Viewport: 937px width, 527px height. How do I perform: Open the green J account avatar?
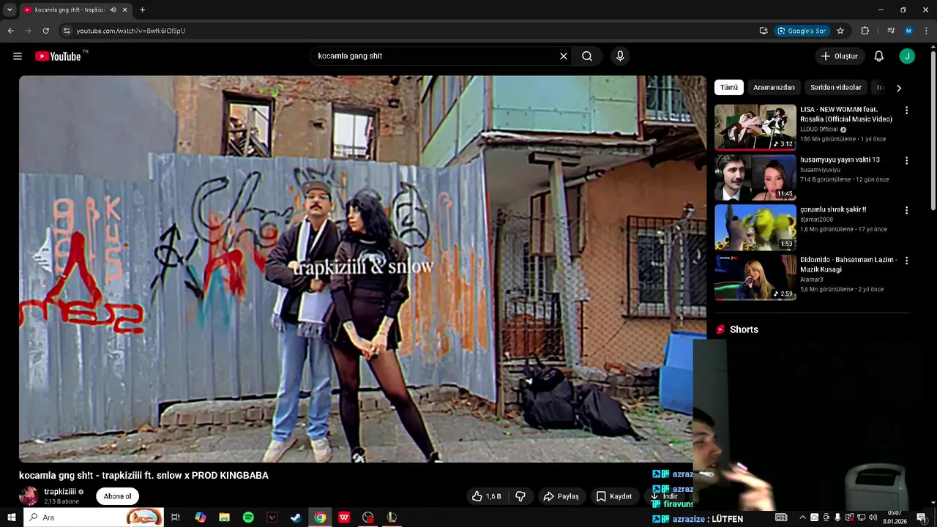tap(907, 56)
